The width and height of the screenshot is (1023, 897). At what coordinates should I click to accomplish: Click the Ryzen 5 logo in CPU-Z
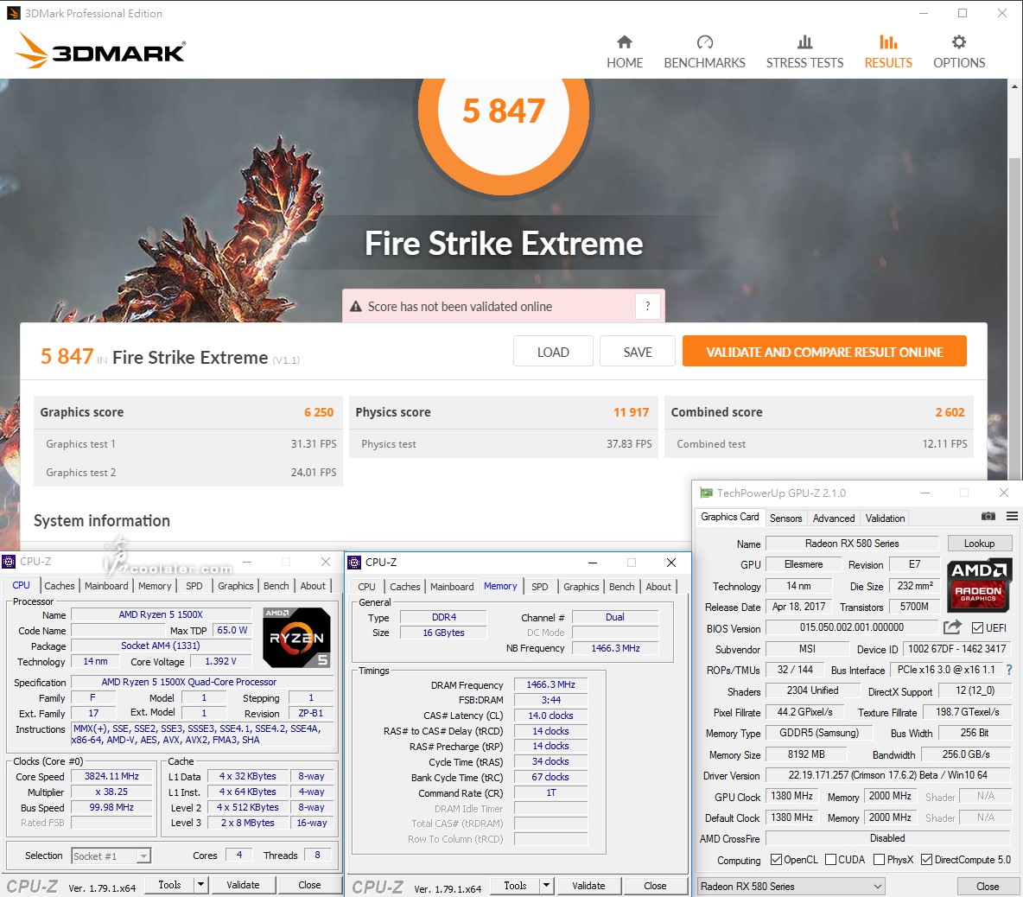[x=296, y=638]
